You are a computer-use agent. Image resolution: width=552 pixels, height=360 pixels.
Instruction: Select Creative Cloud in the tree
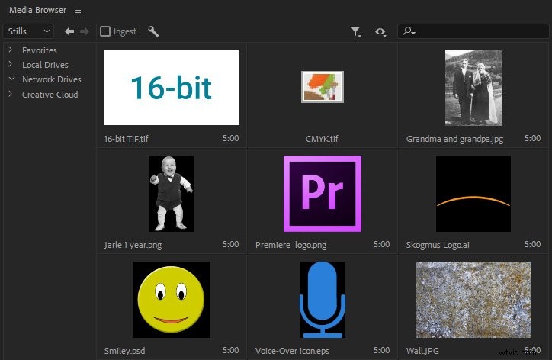coord(50,95)
